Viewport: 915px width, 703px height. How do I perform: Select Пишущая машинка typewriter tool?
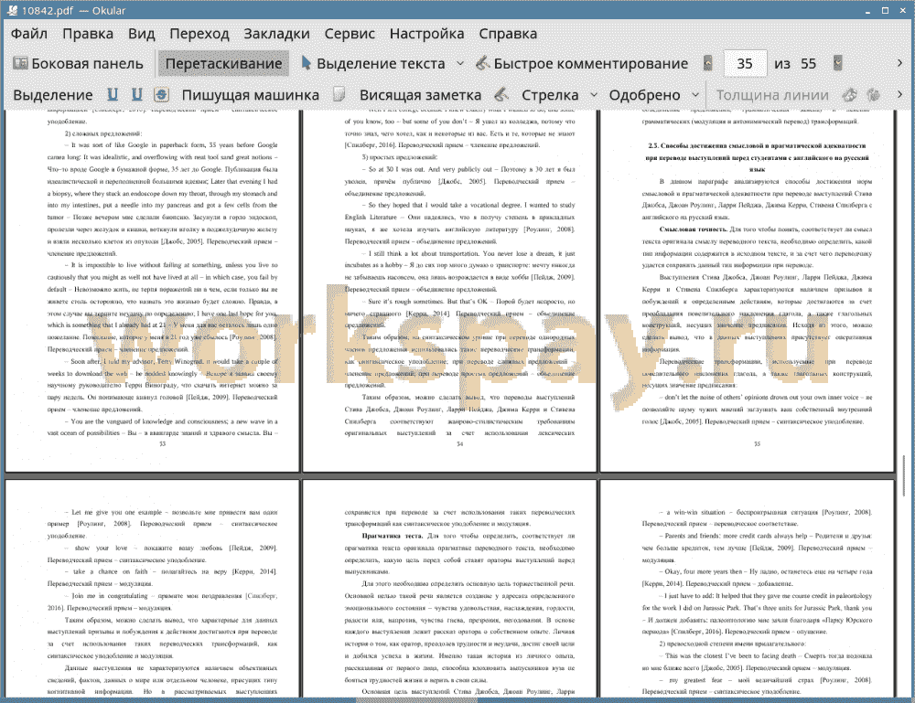(x=251, y=95)
